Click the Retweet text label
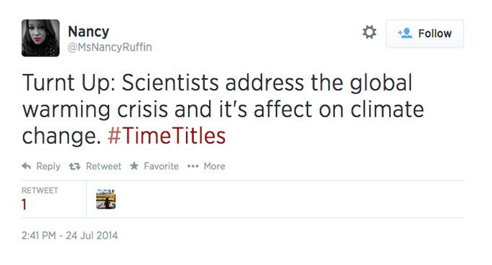The image size is (492, 265). click(103, 166)
